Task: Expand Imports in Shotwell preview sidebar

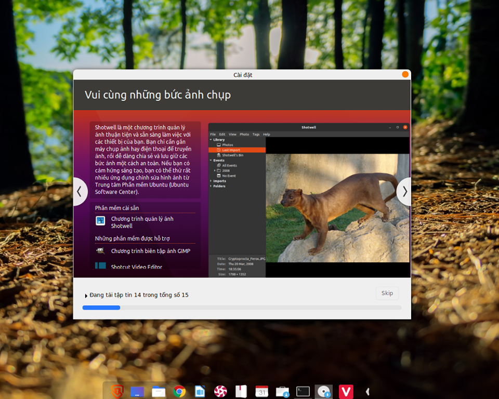Action: 211,181
